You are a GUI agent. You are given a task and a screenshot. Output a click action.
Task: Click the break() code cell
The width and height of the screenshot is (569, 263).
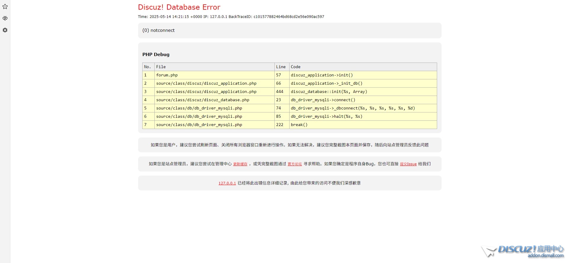(x=299, y=125)
